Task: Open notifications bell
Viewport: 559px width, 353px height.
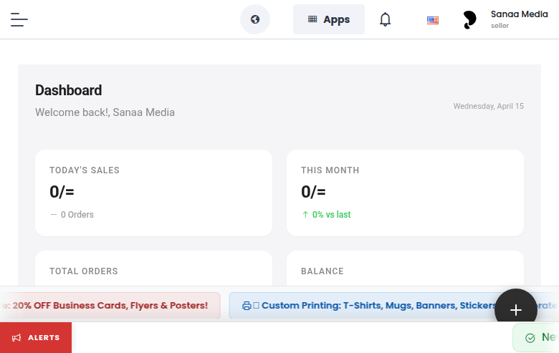Action: pyautogui.click(x=385, y=19)
